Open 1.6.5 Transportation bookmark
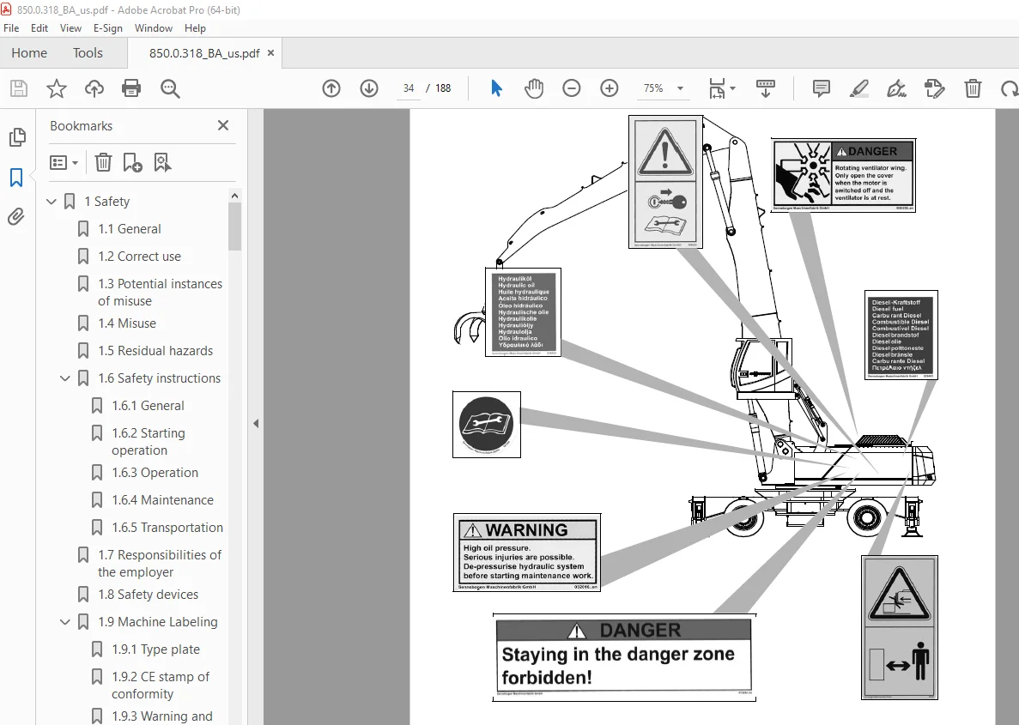Viewport: 1019px width, 725px height. pos(167,528)
